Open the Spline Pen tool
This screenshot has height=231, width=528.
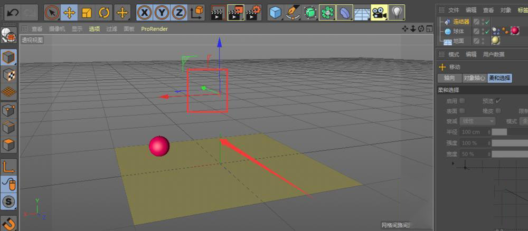tap(293, 12)
